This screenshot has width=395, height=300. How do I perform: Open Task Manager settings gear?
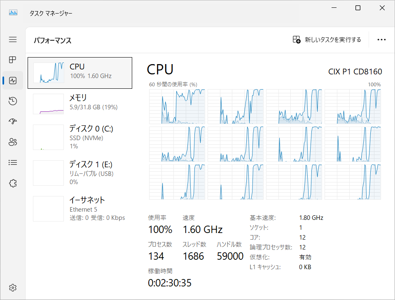[x=13, y=287]
